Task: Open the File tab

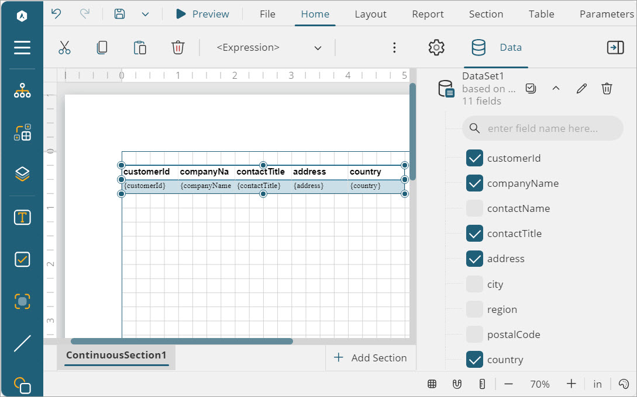Action: 267,14
